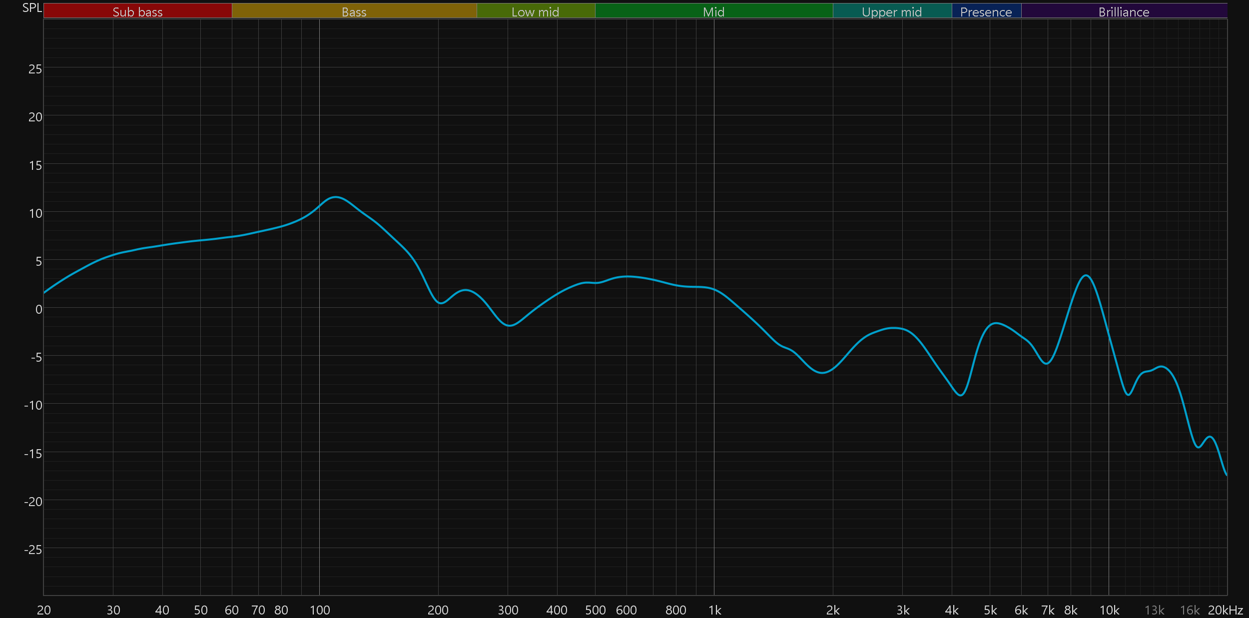
Task: Select the Mid band header
Action: pos(713,11)
